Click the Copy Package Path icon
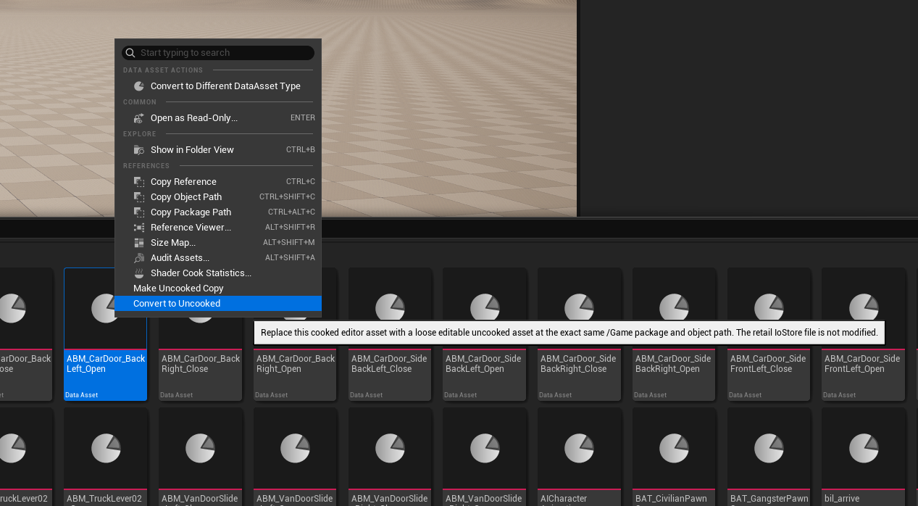The image size is (918, 506). 139,212
